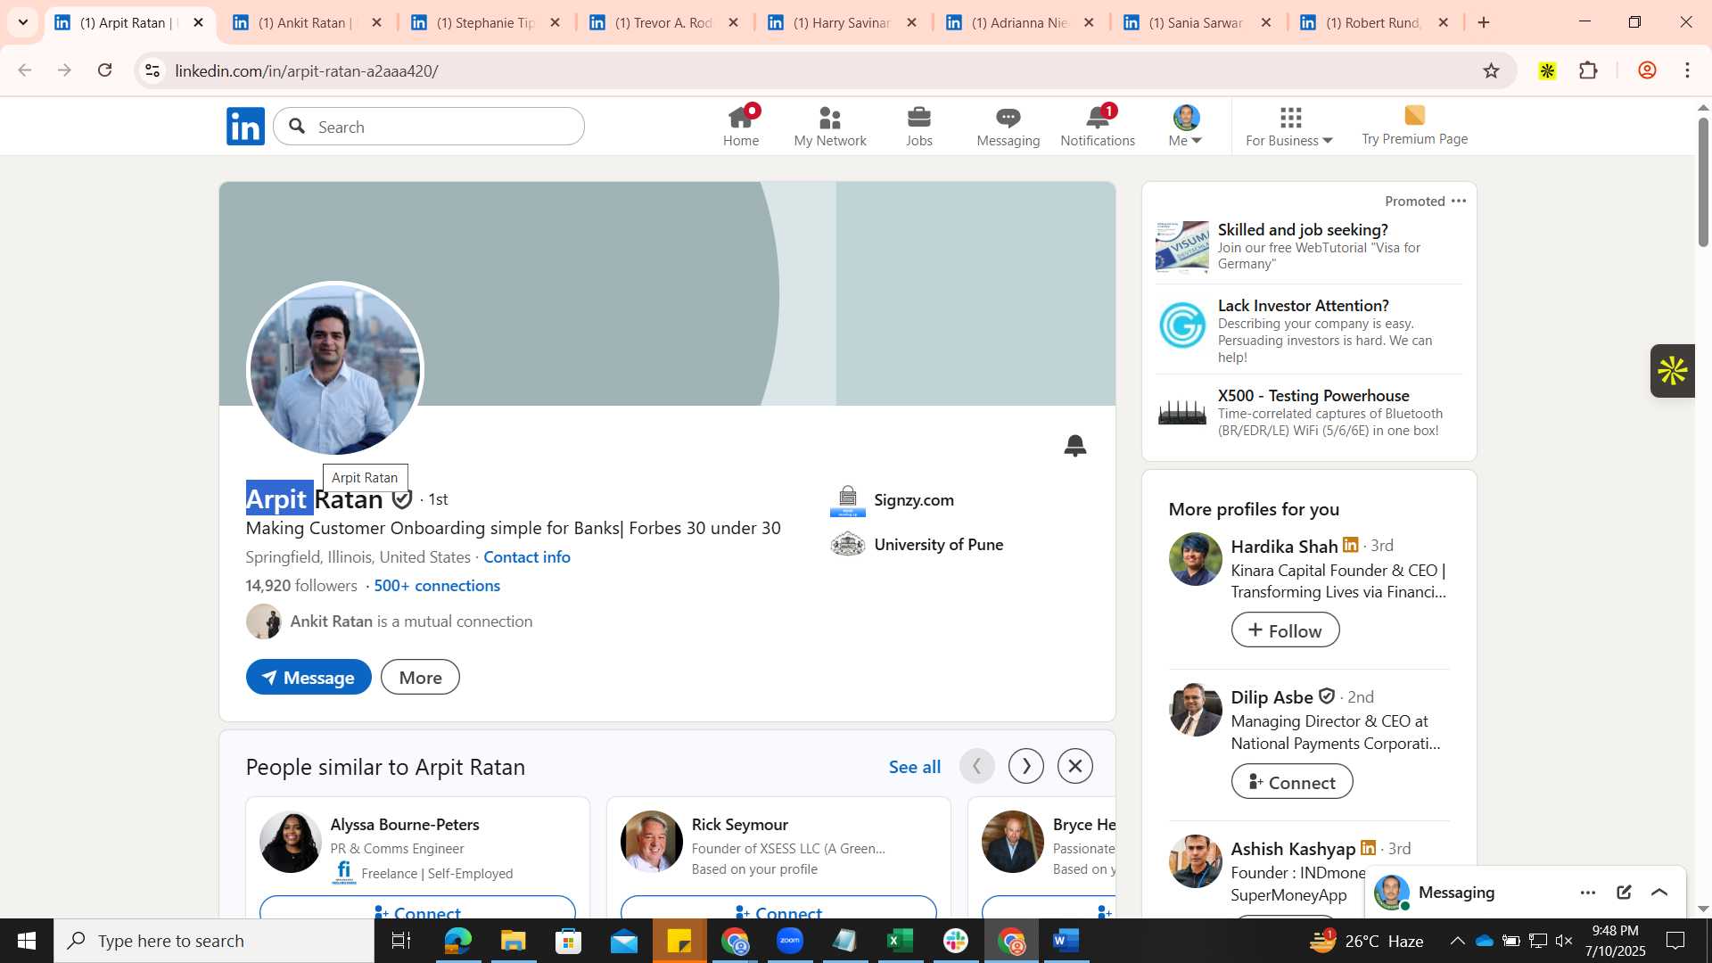Expand the For Business menu
The width and height of the screenshot is (1712, 963).
click(1289, 127)
